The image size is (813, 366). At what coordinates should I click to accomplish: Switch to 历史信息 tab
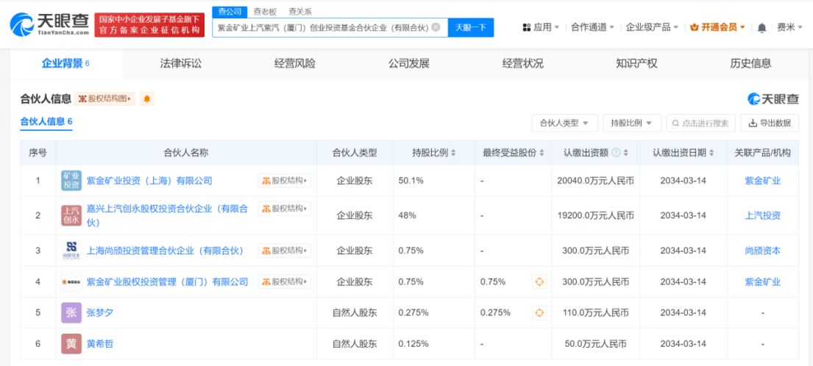[750, 64]
